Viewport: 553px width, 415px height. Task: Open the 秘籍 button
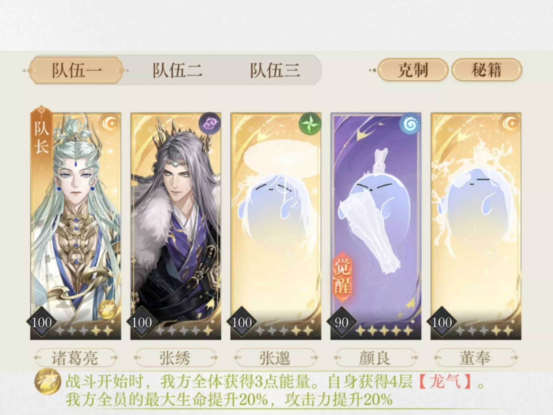[487, 70]
